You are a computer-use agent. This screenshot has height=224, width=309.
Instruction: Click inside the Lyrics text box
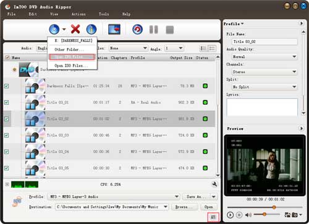(x=262, y=107)
